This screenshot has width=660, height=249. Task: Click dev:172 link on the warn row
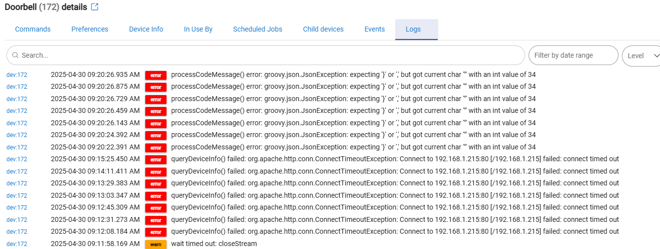[17, 244]
